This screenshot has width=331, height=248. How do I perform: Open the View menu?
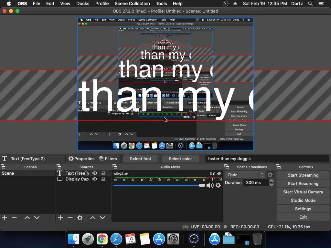(x=65, y=4)
